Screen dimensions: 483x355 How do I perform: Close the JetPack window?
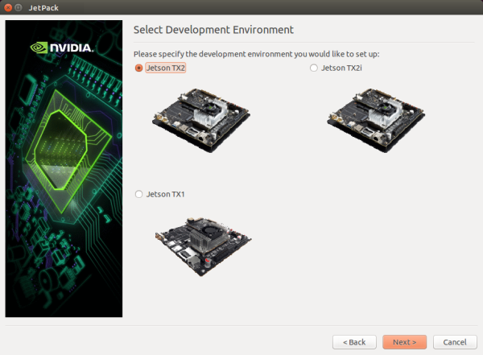(x=10, y=6)
